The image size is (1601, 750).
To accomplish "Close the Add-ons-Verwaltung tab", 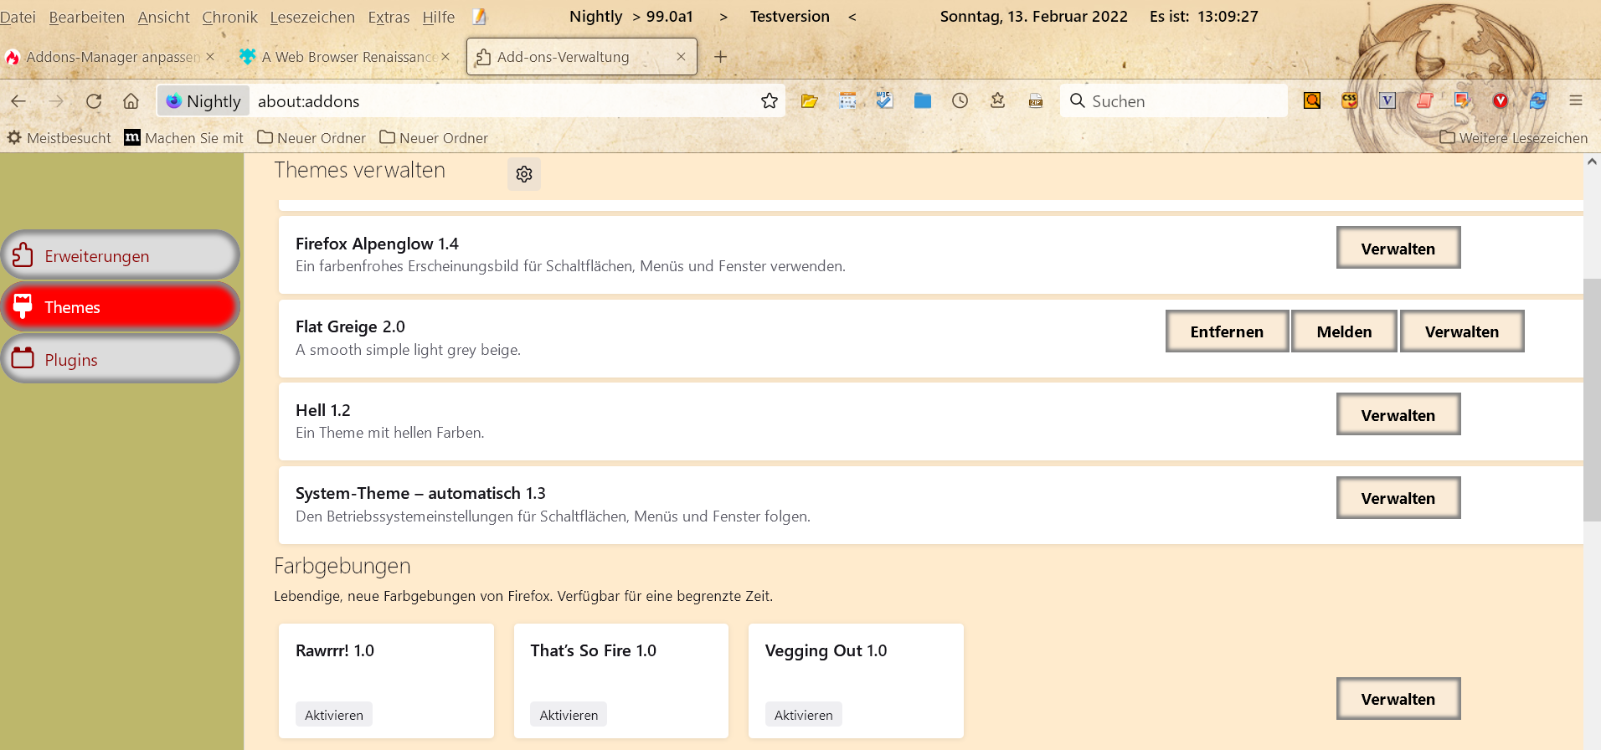I will coord(681,56).
